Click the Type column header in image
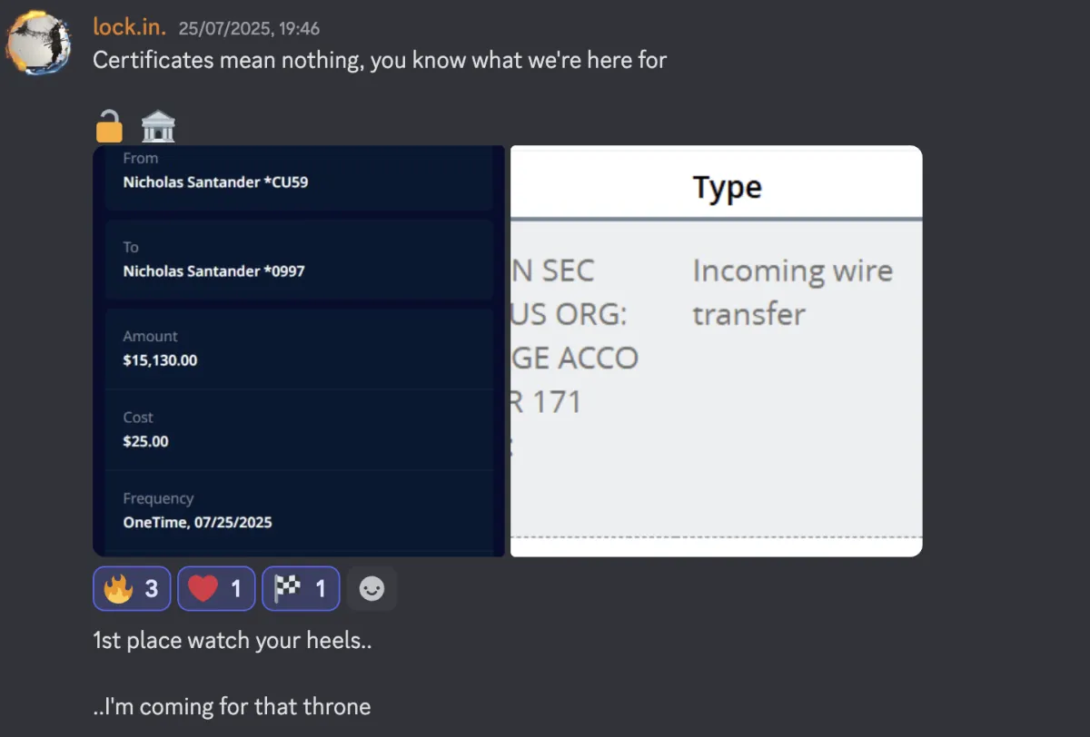The image size is (1090, 737). point(727,188)
